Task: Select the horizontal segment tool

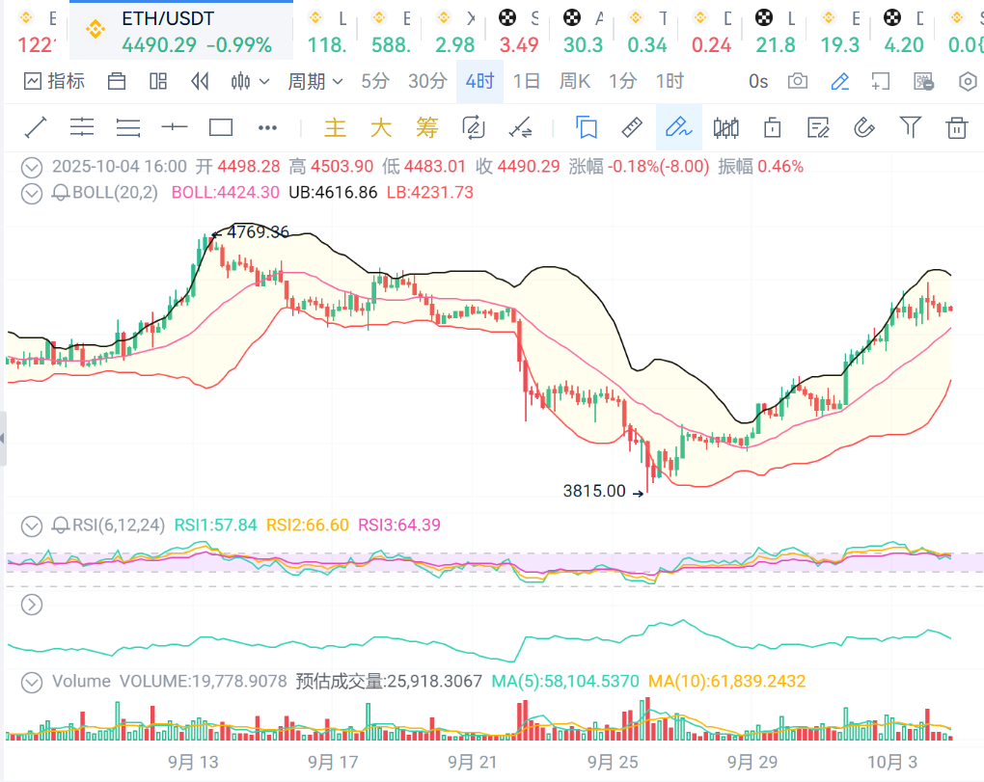Action: click(x=175, y=128)
